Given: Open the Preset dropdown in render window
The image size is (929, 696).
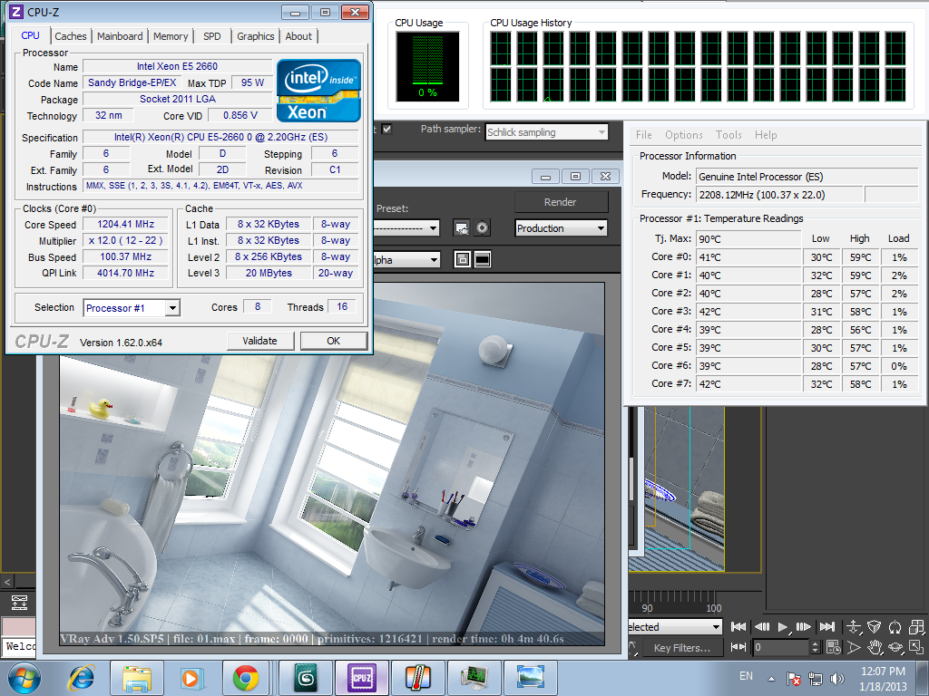Looking at the screenshot, I should 407,227.
